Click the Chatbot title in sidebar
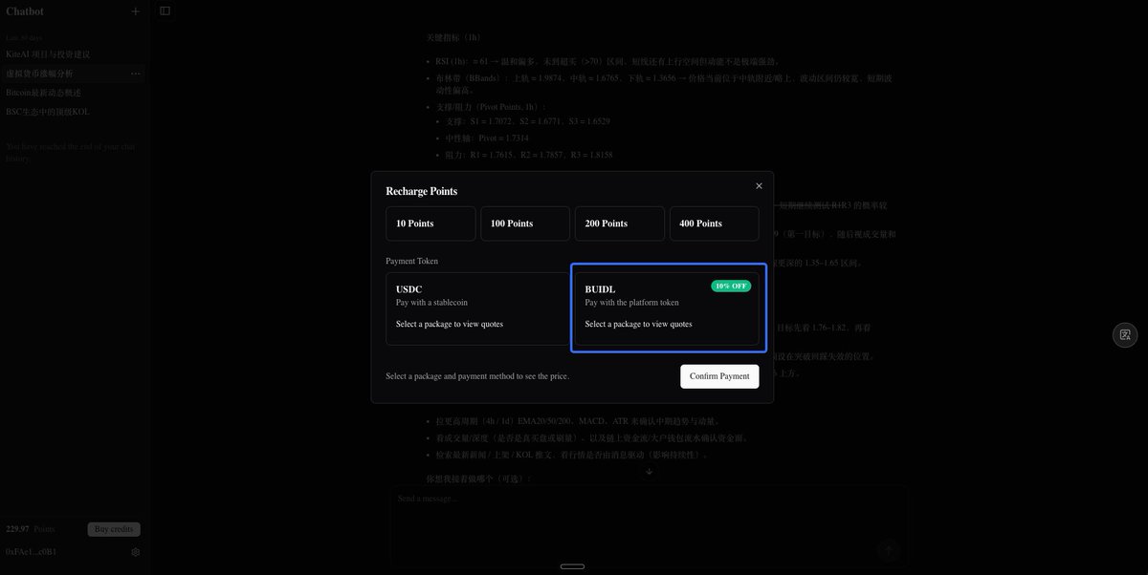 pyautogui.click(x=25, y=11)
